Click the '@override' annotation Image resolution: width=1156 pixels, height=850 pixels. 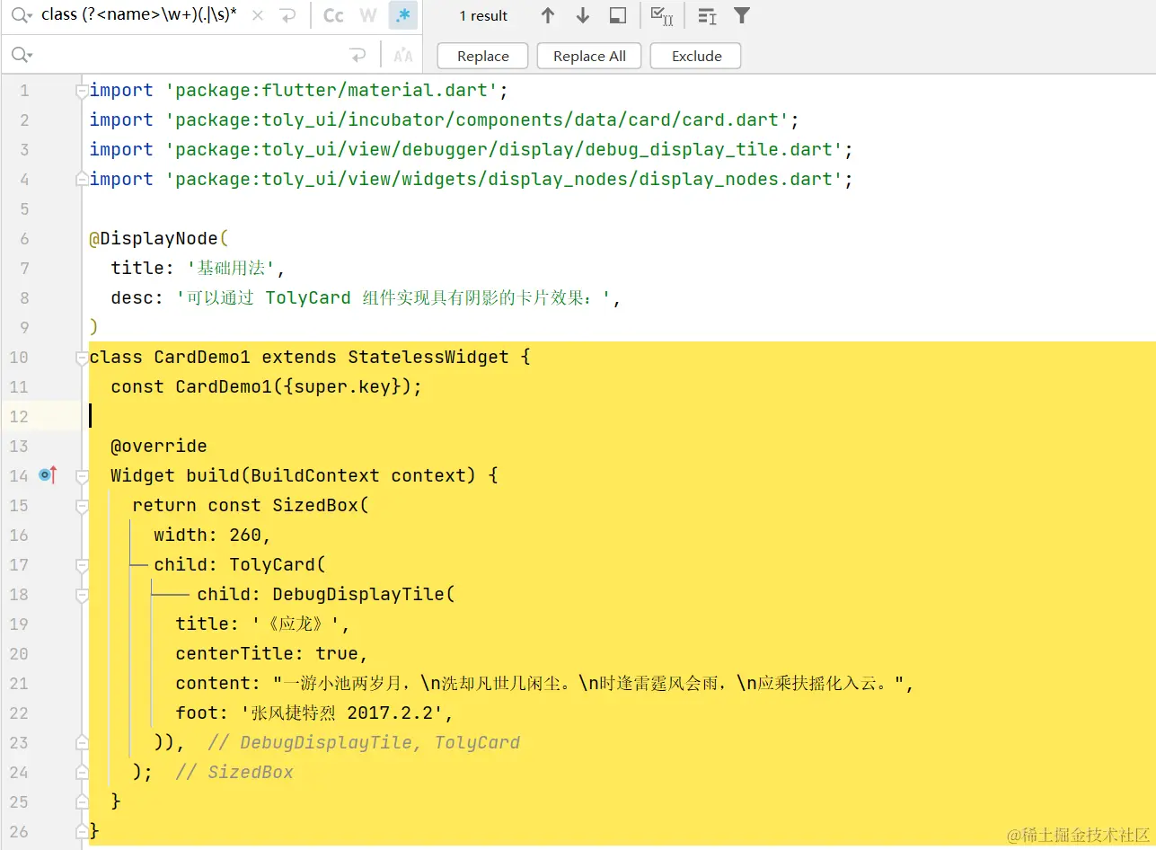(159, 446)
